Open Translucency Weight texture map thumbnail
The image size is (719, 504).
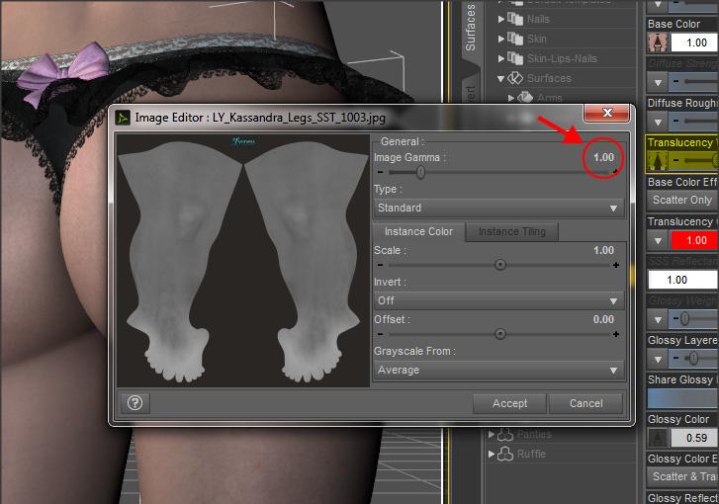pos(658,161)
